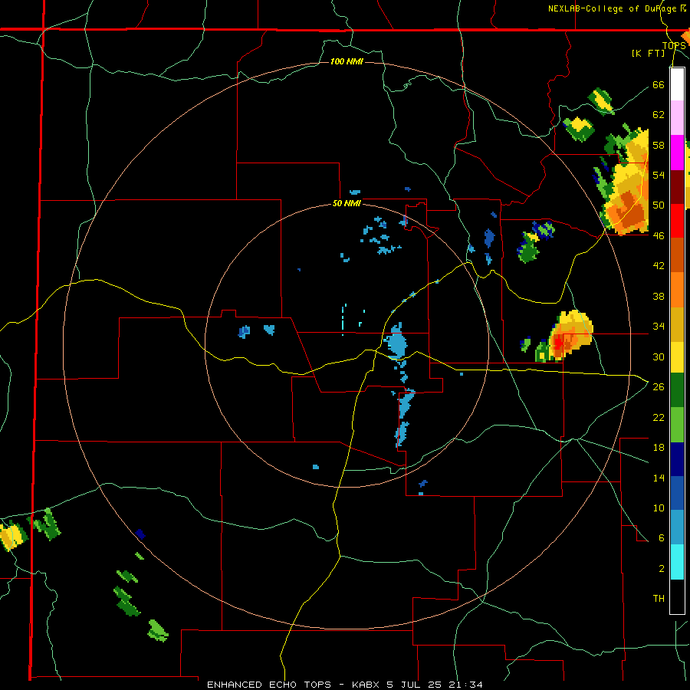Select the "54" scale value
This screenshot has height=690, width=690.
[x=659, y=175]
